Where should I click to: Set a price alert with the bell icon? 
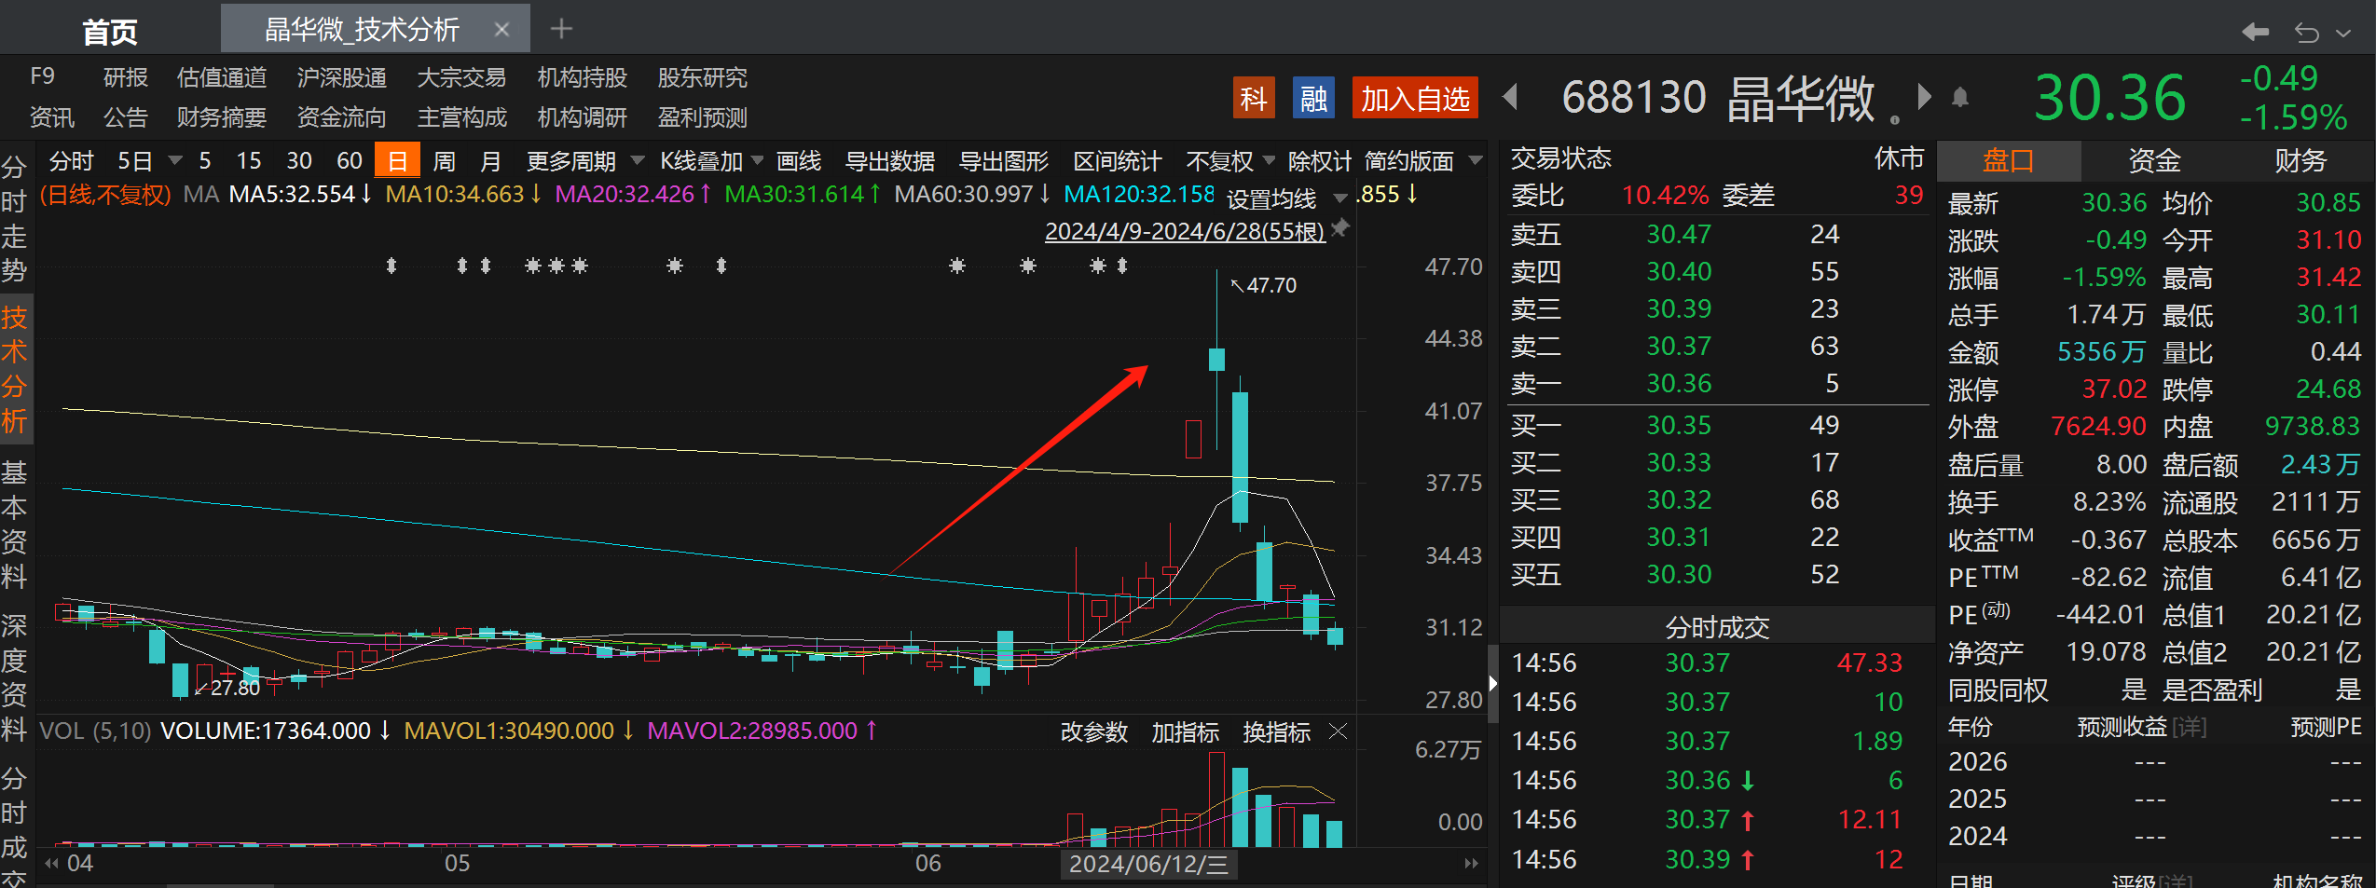coord(1960,98)
